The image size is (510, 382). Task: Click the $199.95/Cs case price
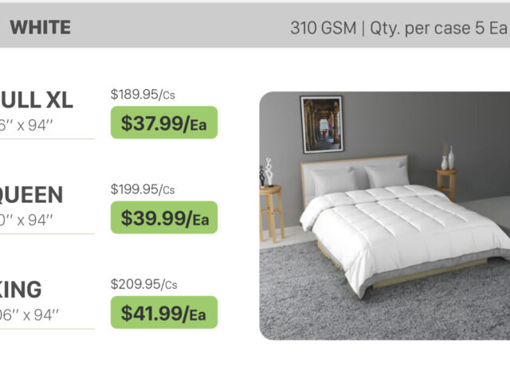(x=143, y=189)
